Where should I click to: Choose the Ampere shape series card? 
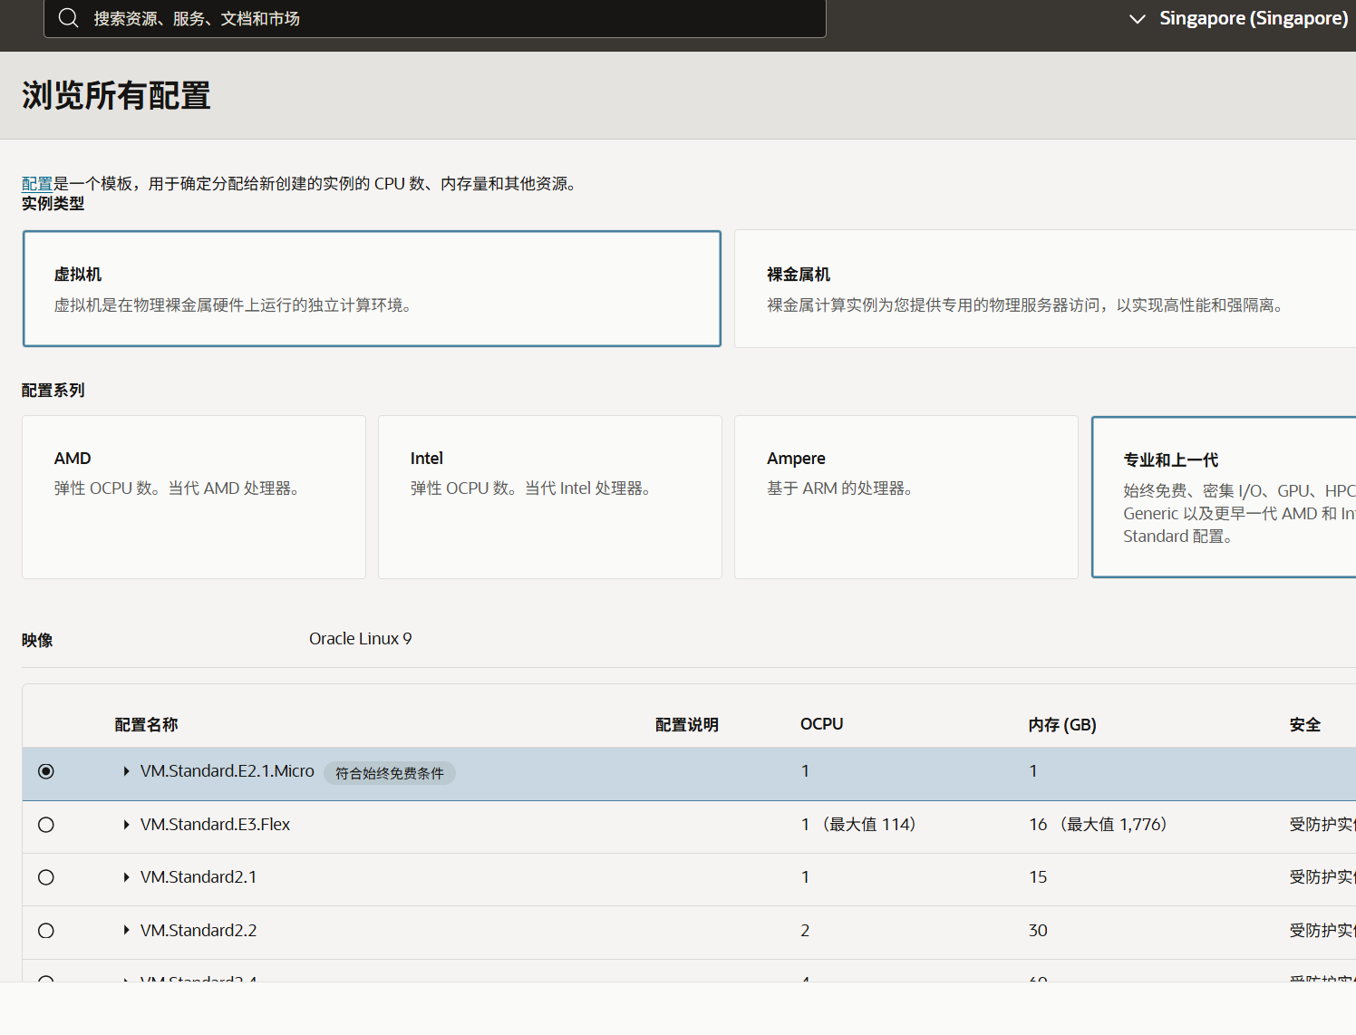pyautogui.click(x=906, y=497)
